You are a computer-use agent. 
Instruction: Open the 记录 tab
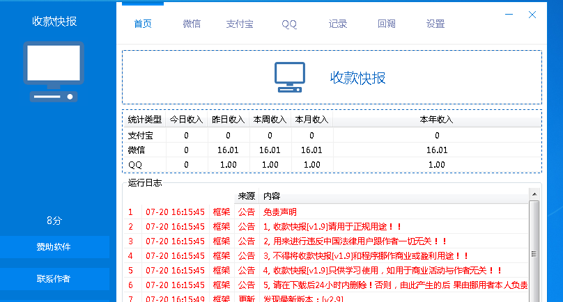point(337,24)
